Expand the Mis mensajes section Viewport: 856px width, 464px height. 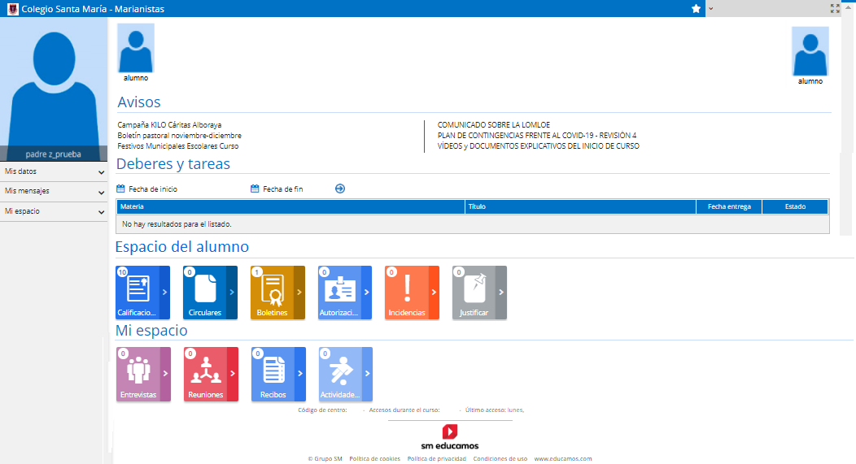coord(54,192)
